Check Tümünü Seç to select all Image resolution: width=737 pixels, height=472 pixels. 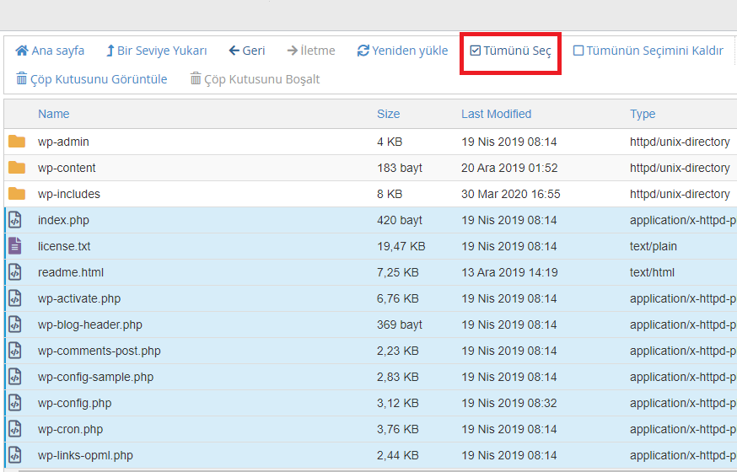[510, 51]
